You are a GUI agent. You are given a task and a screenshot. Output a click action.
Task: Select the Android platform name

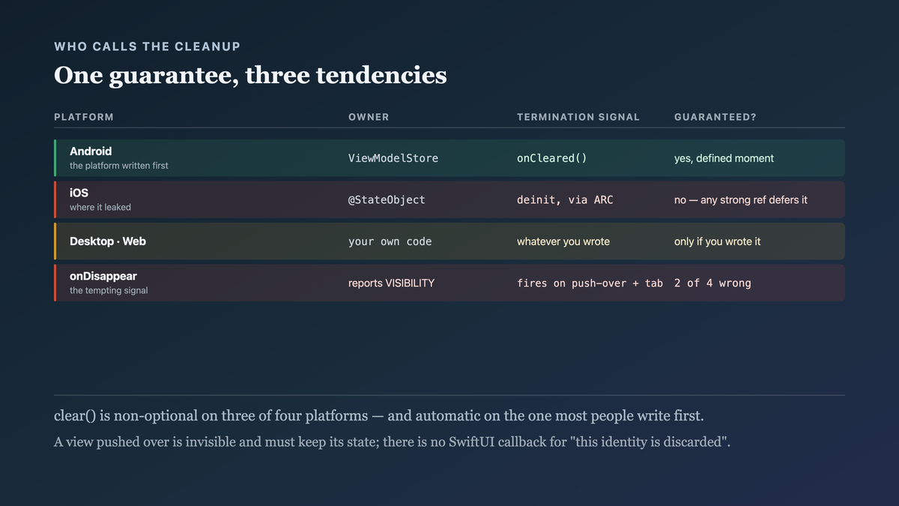[91, 151]
